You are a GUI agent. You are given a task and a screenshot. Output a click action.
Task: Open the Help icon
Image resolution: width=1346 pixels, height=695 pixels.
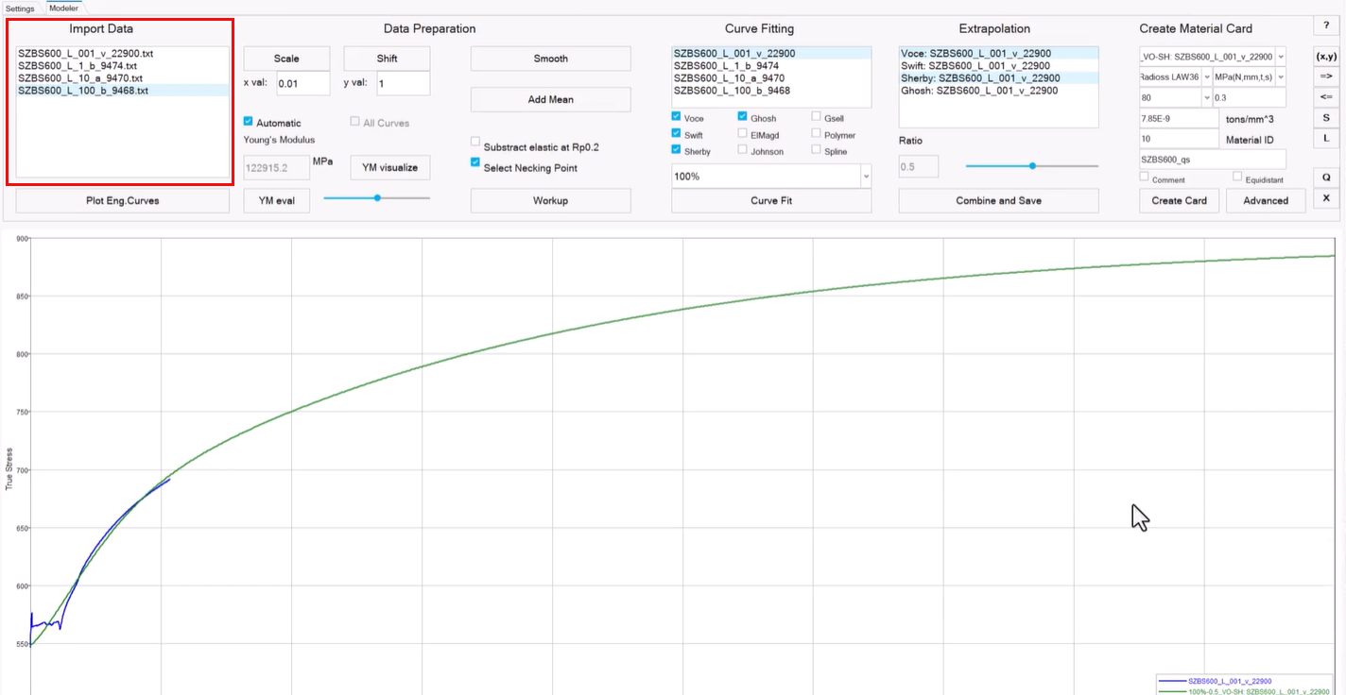tap(1326, 25)
